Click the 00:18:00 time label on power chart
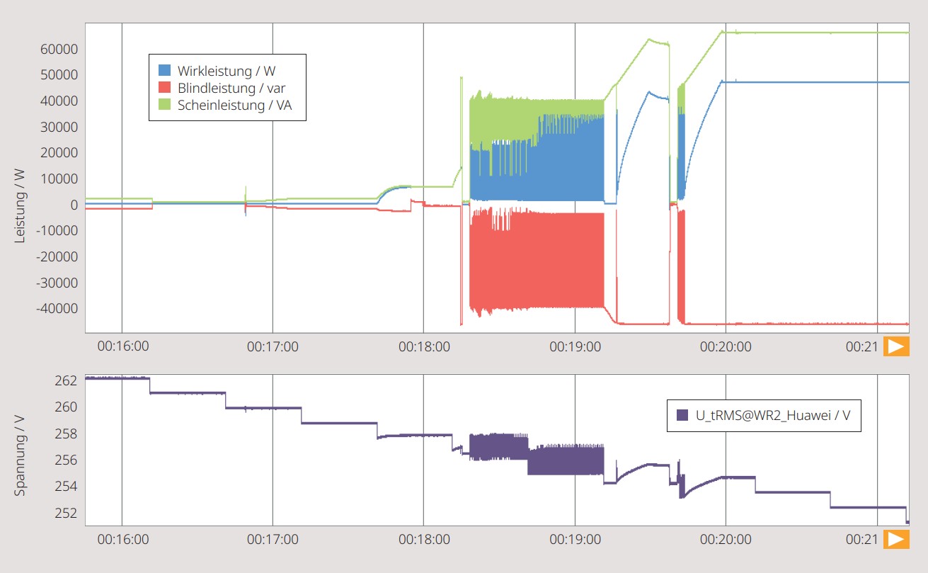Image resolution: width=928 pixels, height=573 pixels. tap(423, 347)
